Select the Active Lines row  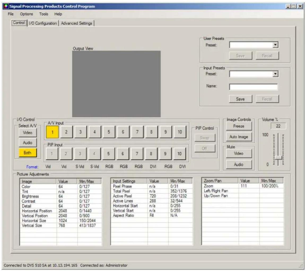151,201
